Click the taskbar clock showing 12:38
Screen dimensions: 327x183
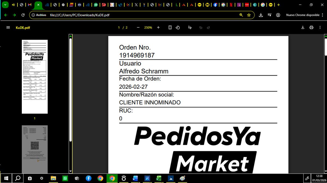(x=320, y=178)
